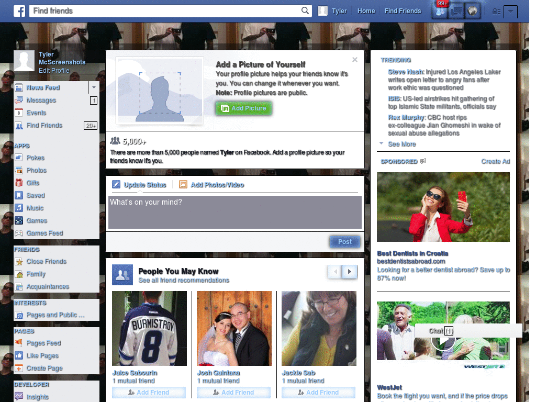Click the Like Pages thumbs-up icon
Viewport: 536px width, 402px height.
19,355
